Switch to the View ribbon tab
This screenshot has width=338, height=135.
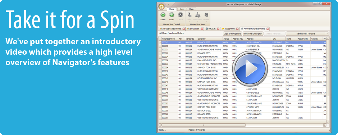tap(182, 9)
